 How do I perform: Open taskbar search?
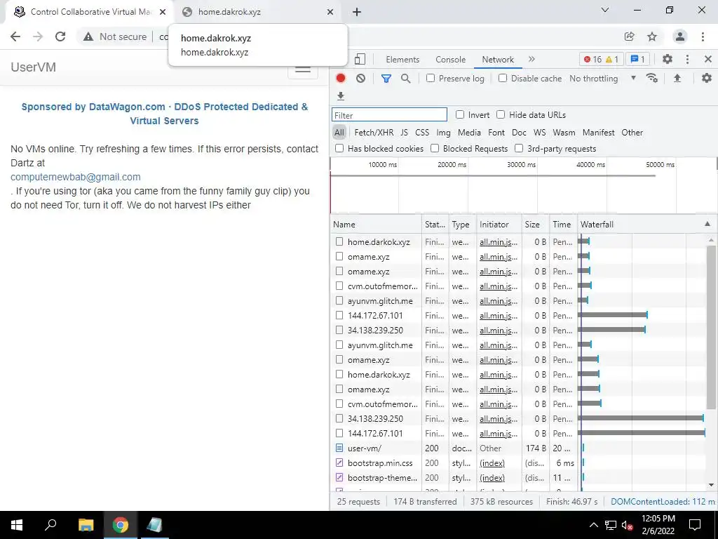click(50, 525)
